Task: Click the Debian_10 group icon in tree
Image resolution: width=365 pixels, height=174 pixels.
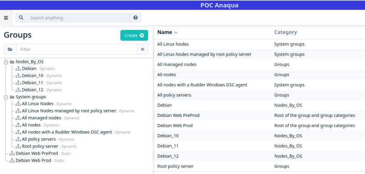Action: (18, 76)
